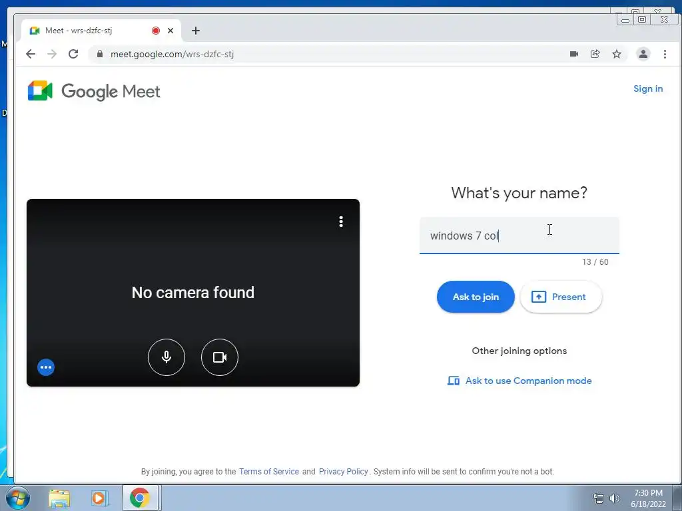Click the browser forward arrow
The image size is (682, 511).
[x=52, y=54]
